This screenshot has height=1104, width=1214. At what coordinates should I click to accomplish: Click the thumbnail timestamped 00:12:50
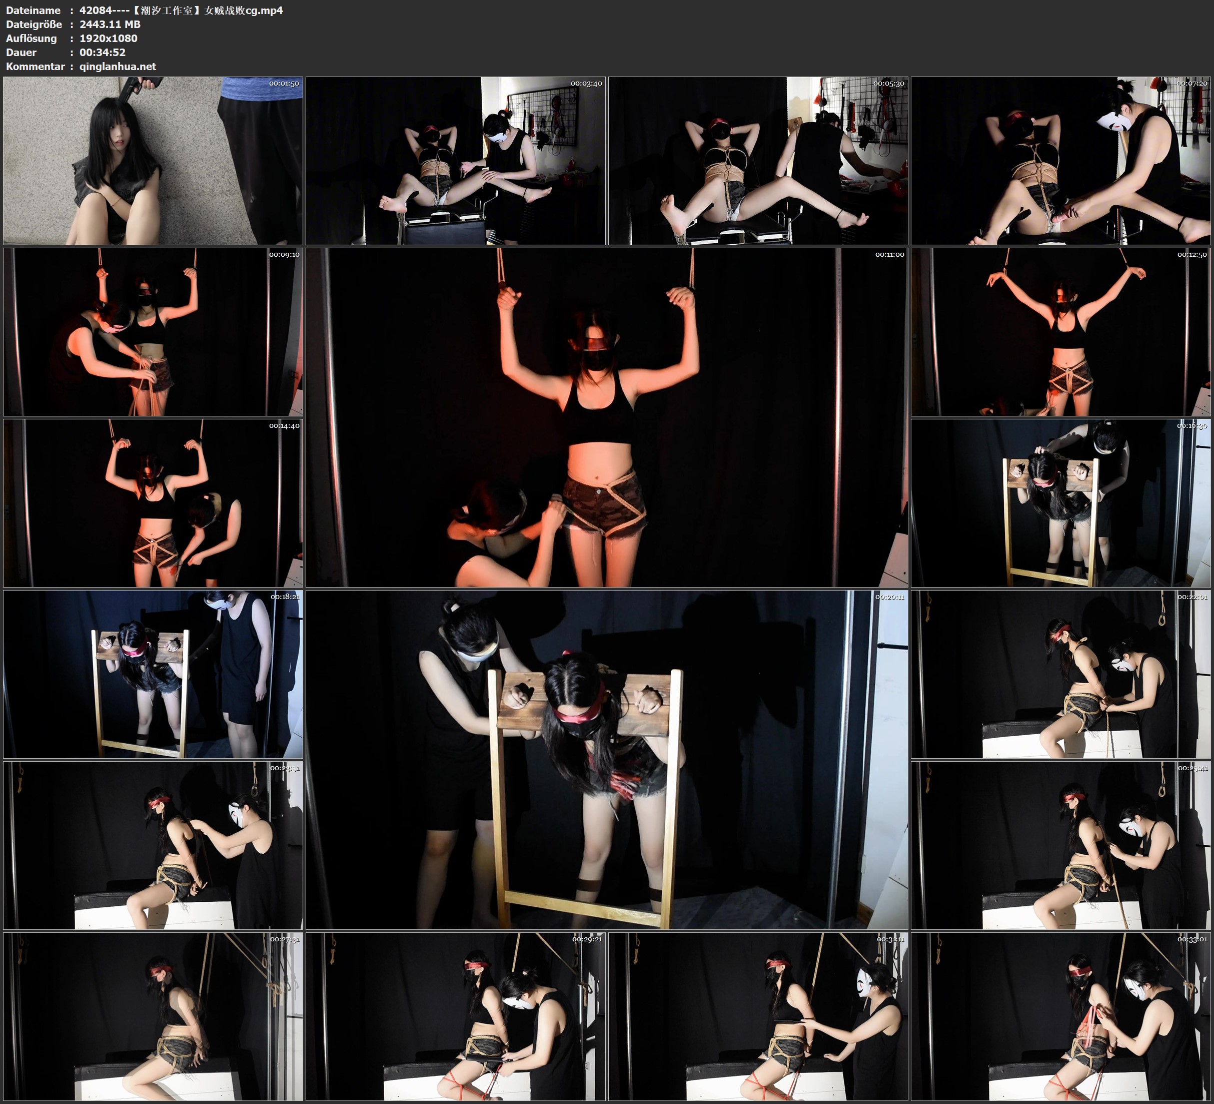click(x=1060, y=332)
